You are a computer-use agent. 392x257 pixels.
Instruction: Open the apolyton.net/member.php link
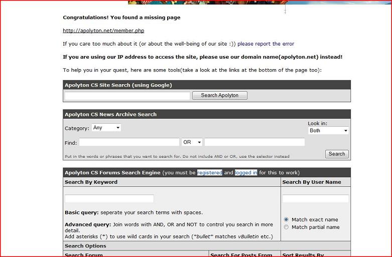click(103, 31)
